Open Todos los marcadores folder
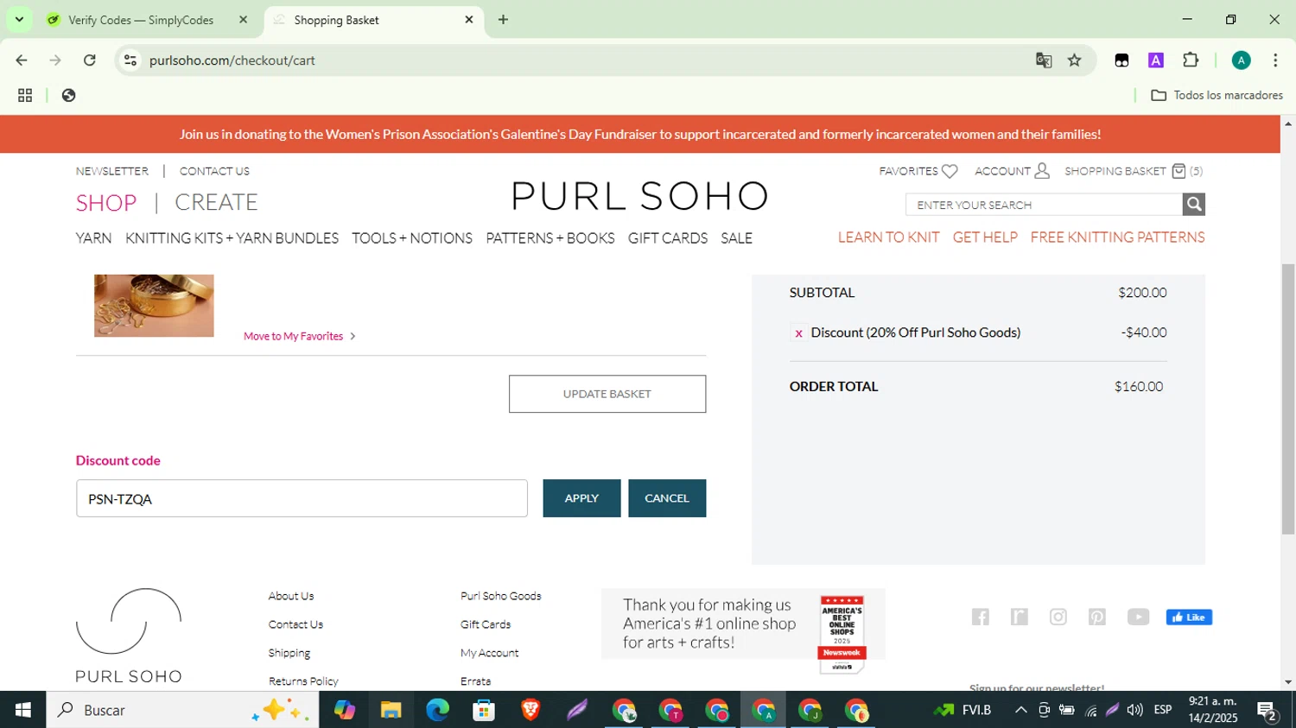 click(1217, 95)
